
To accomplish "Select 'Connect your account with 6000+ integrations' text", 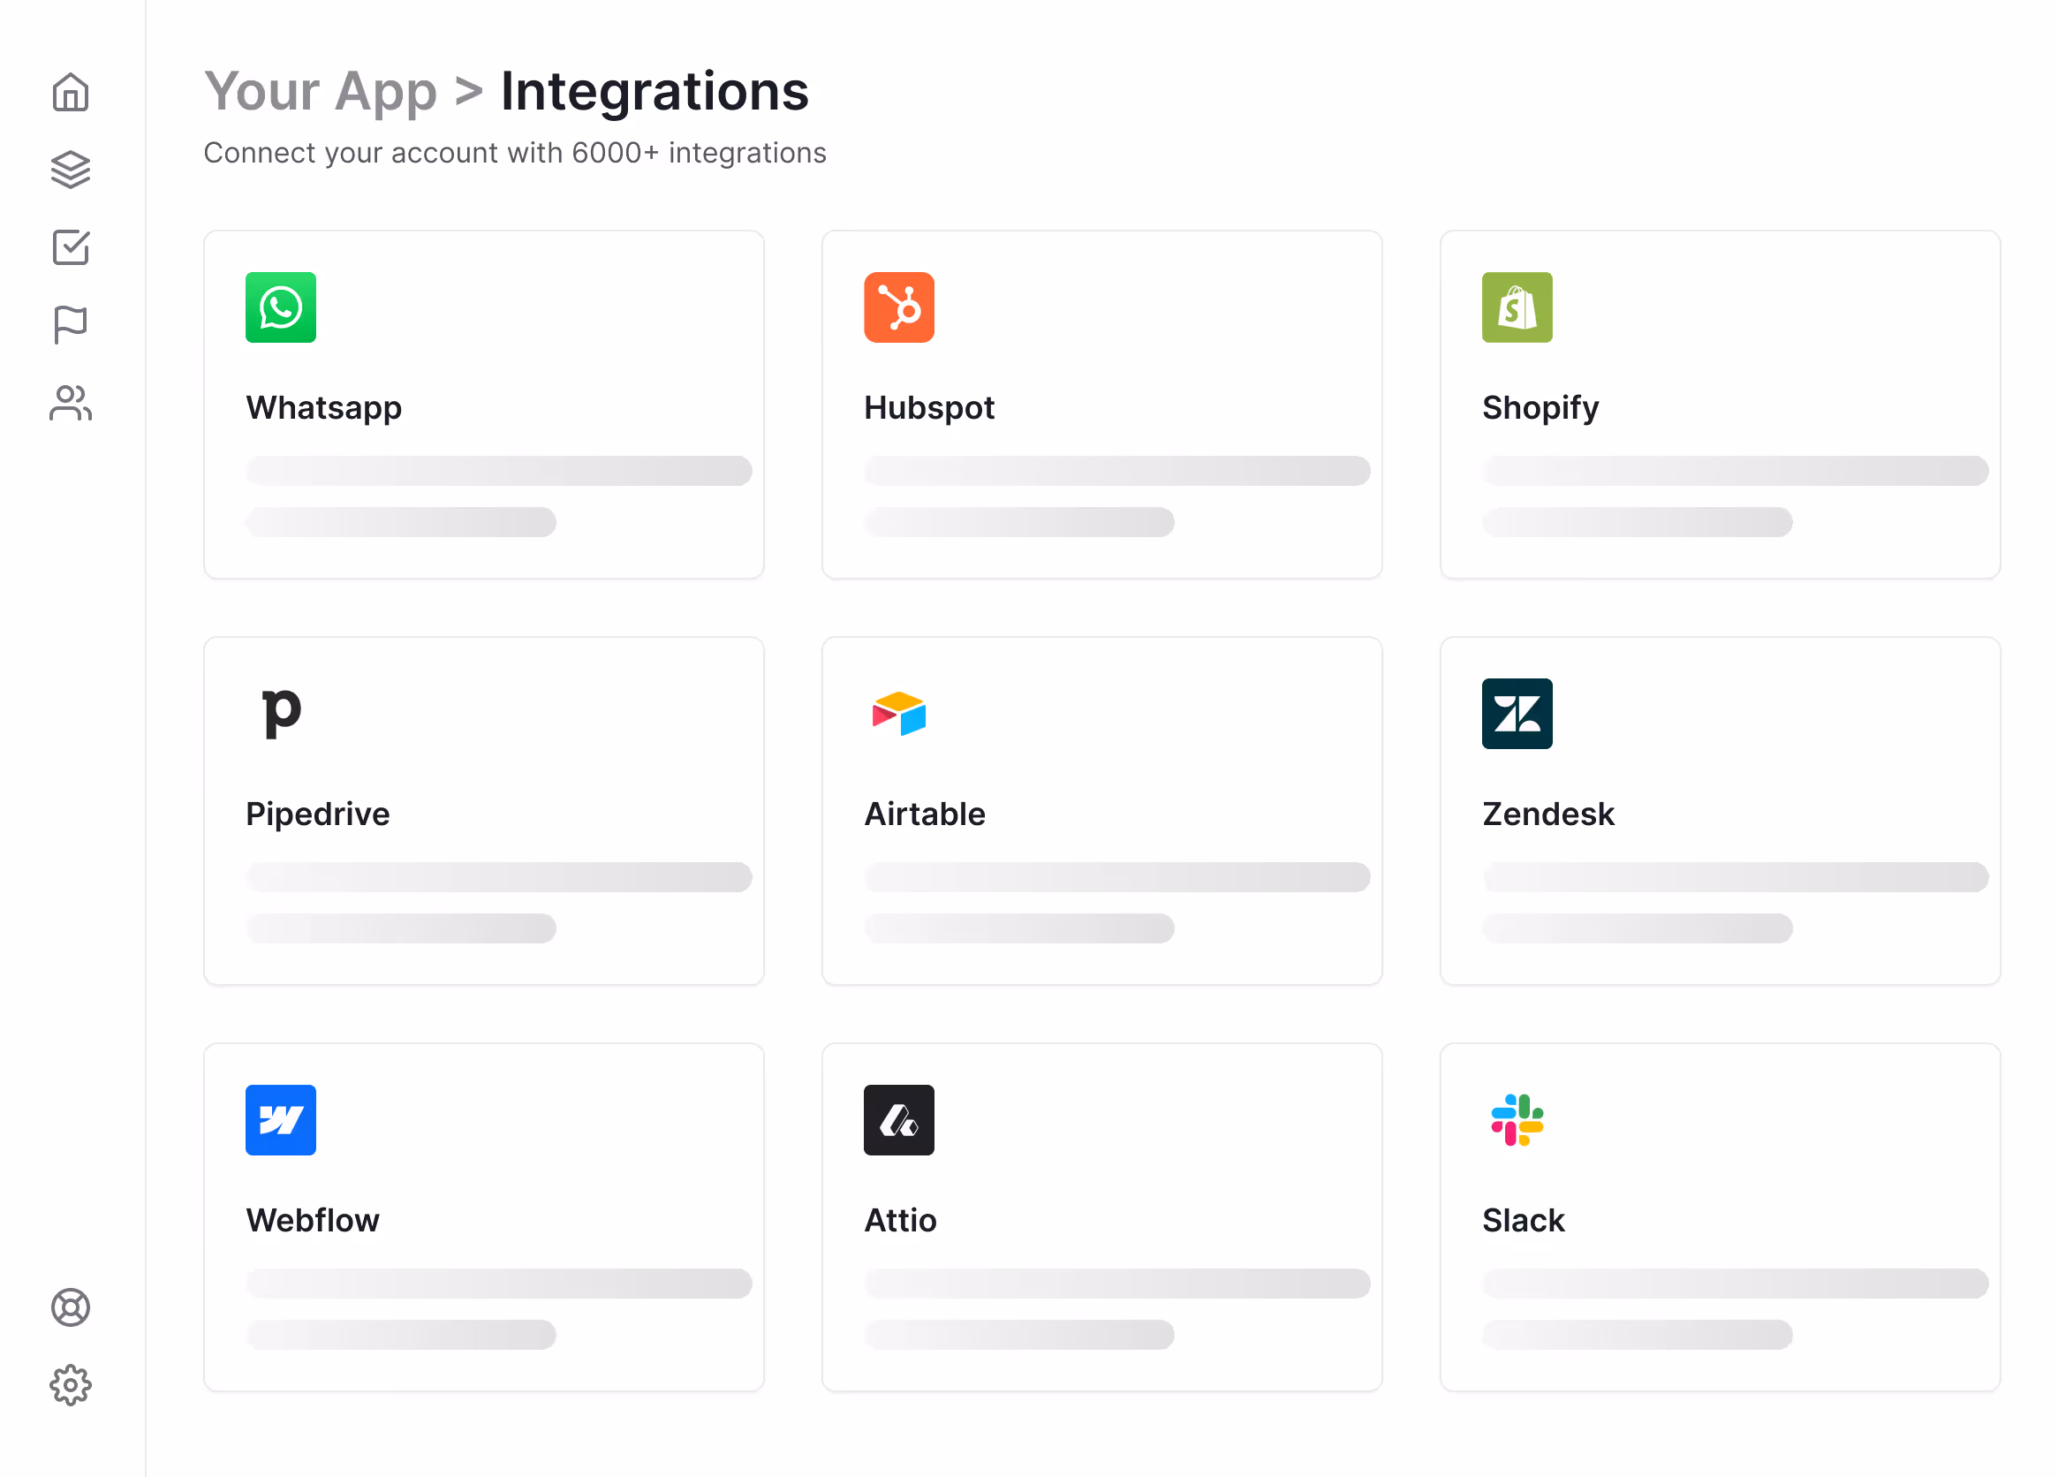I will (514, 153).
